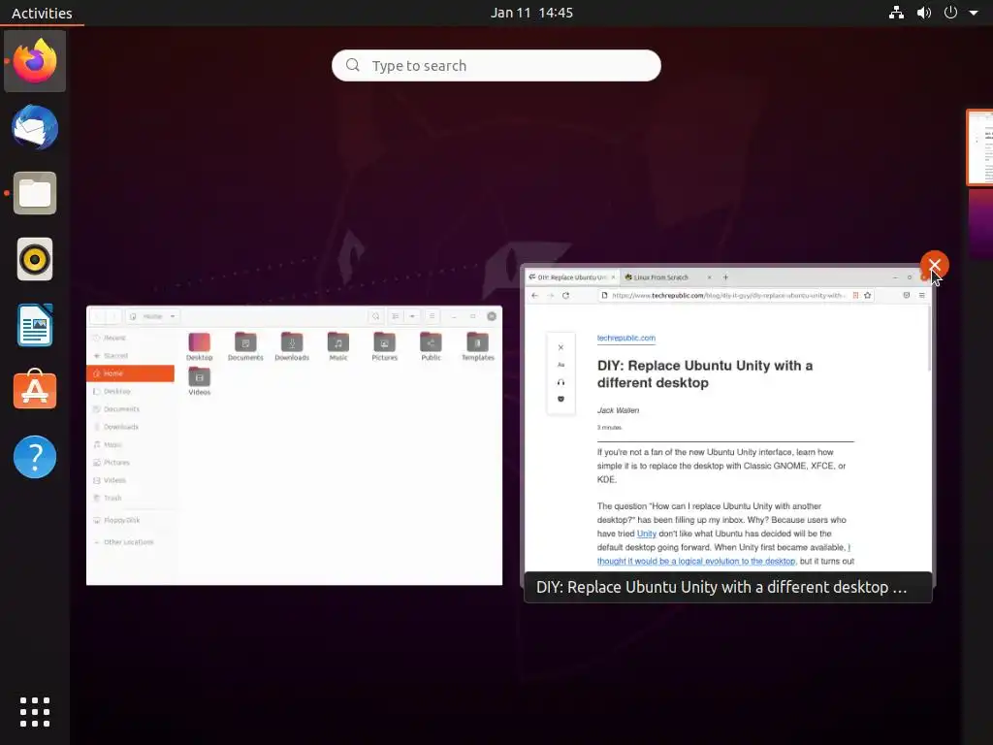The image size is (993, 745).
Task: Select the first workspace thumbnail
Action: (x=979, y=147)
